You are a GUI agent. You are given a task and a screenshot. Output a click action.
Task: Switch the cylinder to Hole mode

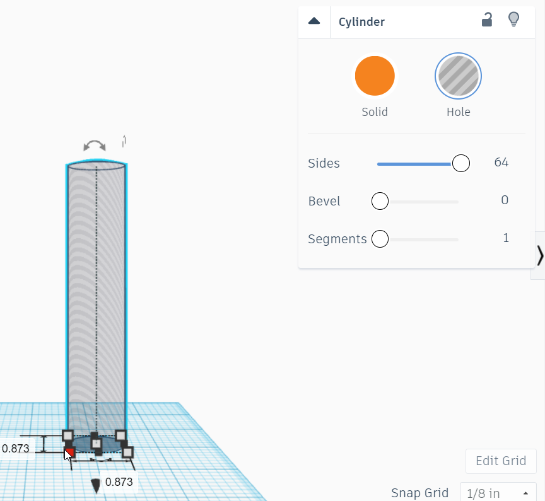coord(458,75)
